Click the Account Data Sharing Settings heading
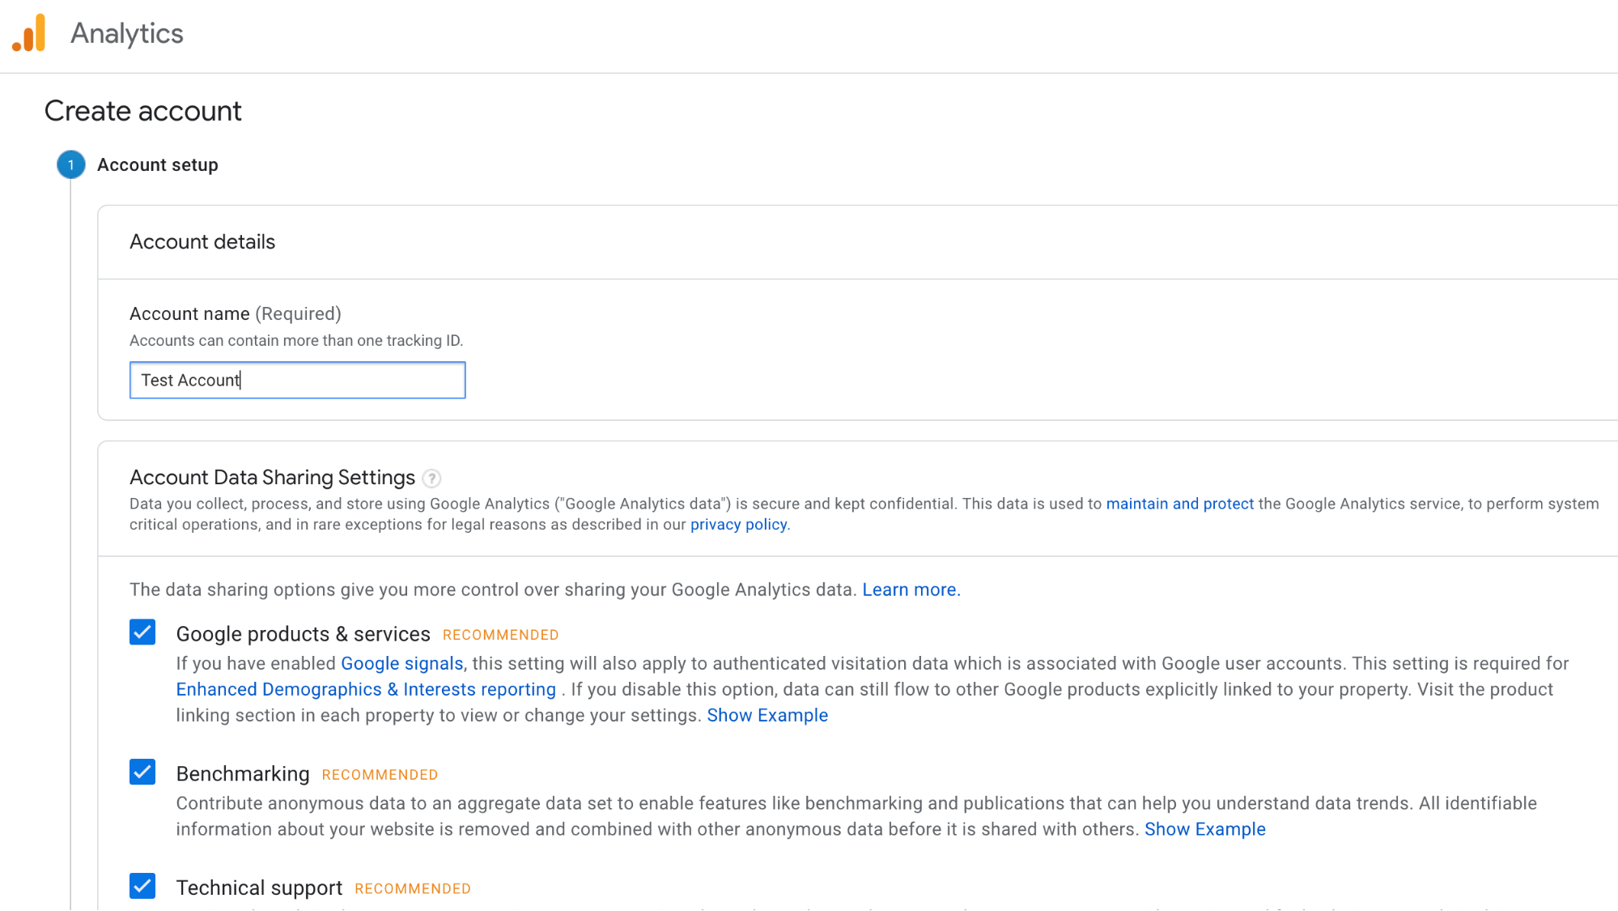The width and height of the screenshot is (1618, 911). (x=273, y=478)
